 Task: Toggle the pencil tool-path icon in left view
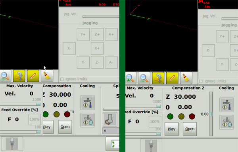33,76
